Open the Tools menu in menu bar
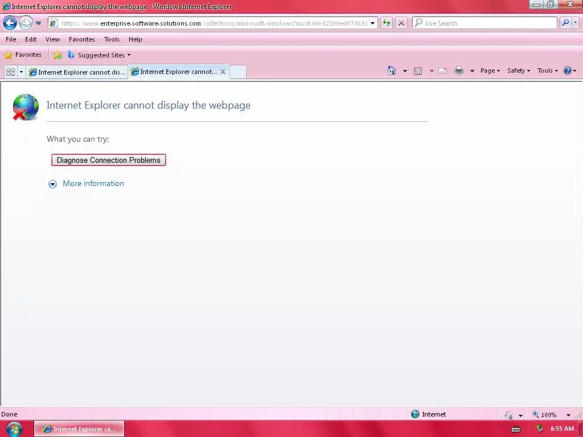583x437 pixels. (112, 39)
